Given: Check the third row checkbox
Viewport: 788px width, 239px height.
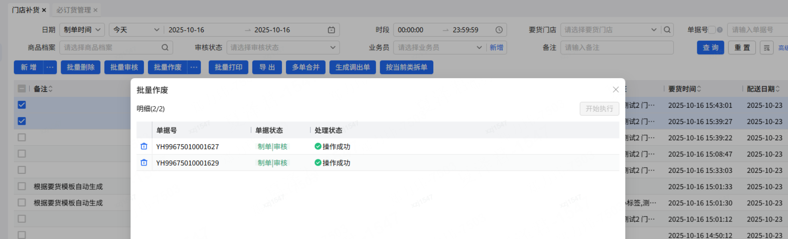Looking at the screenshot, I should point(21,137).
